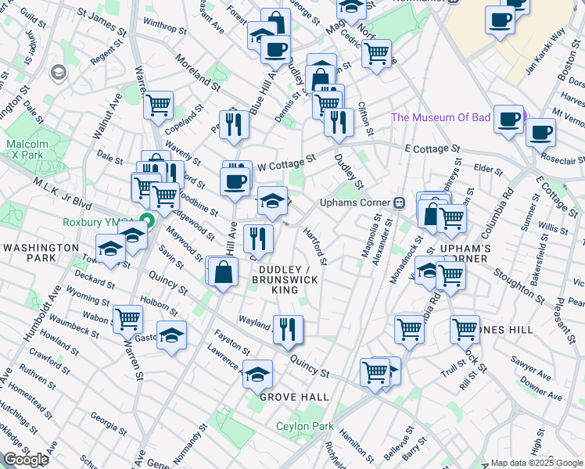Viewport: 585px width, 469px height.
Task: Select the Malcolm X Park label
Action: [x=27, y=150]
